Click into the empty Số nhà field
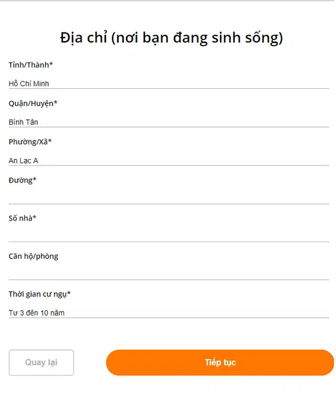 pos(168,235)
